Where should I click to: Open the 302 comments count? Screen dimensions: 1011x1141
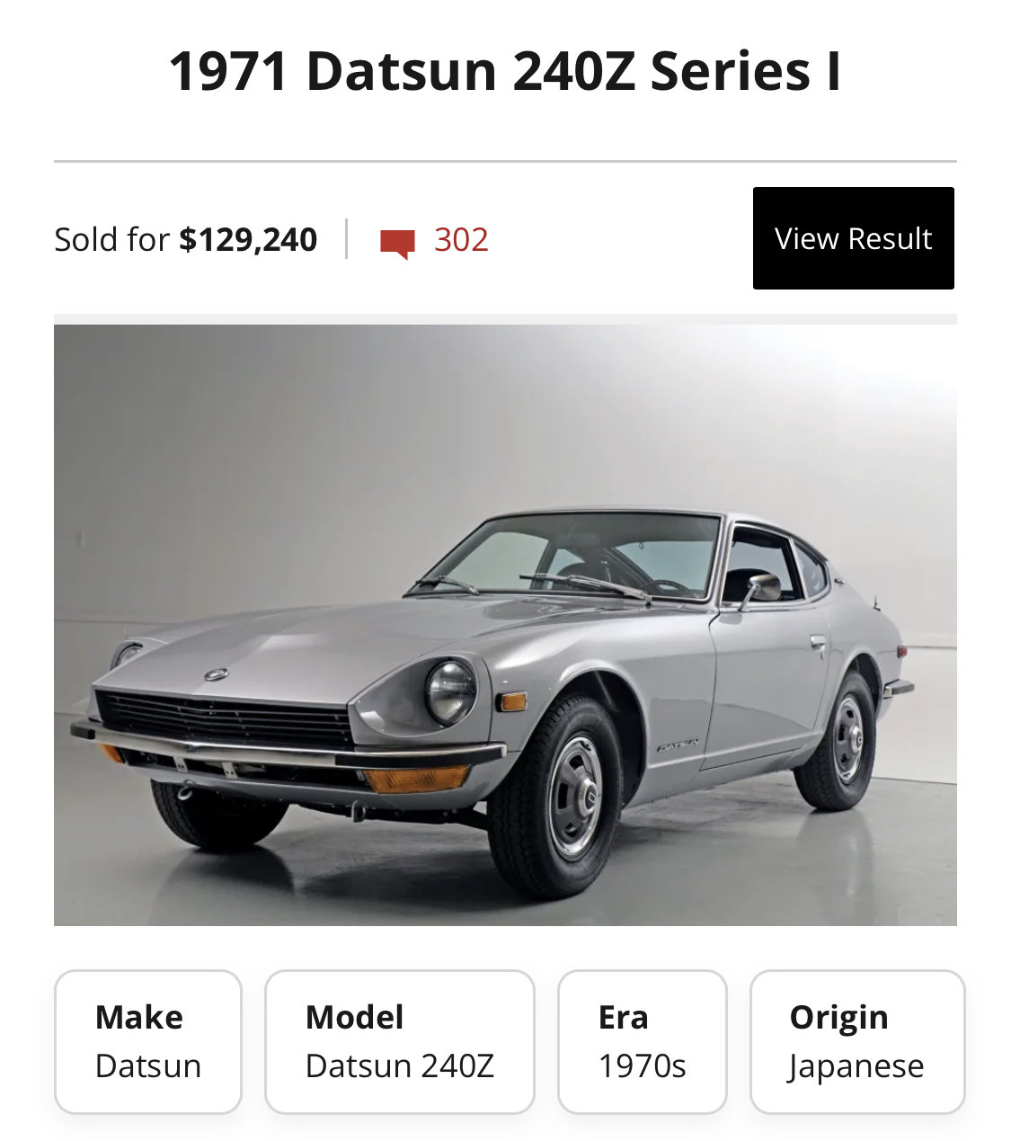tap(461, 240)
